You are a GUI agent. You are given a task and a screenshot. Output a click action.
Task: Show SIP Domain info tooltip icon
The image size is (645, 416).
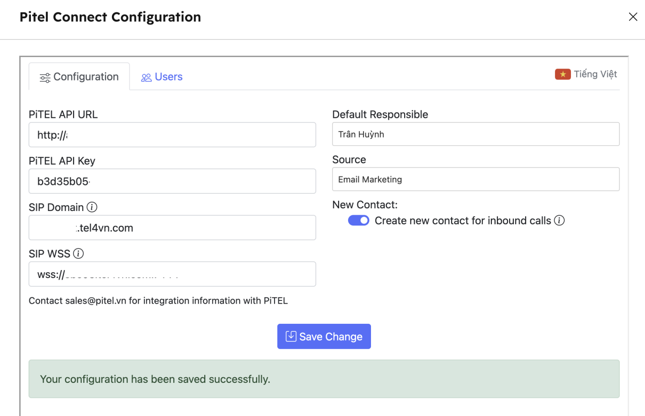pos(92,207)
